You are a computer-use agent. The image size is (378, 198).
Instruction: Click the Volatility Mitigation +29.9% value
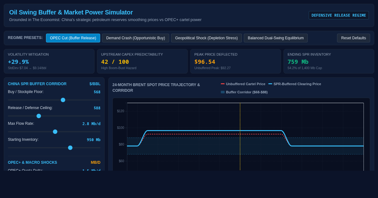pos(18,62)
